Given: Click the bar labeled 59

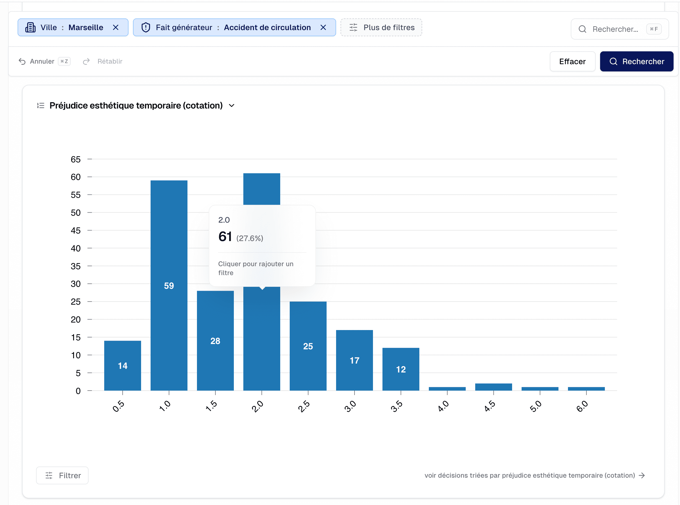Looking at the screenshot, I should (x=169, y=285).
